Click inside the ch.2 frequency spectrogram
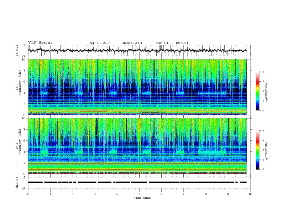Viewport: 282px width, 218px height. tap(137, 146)
